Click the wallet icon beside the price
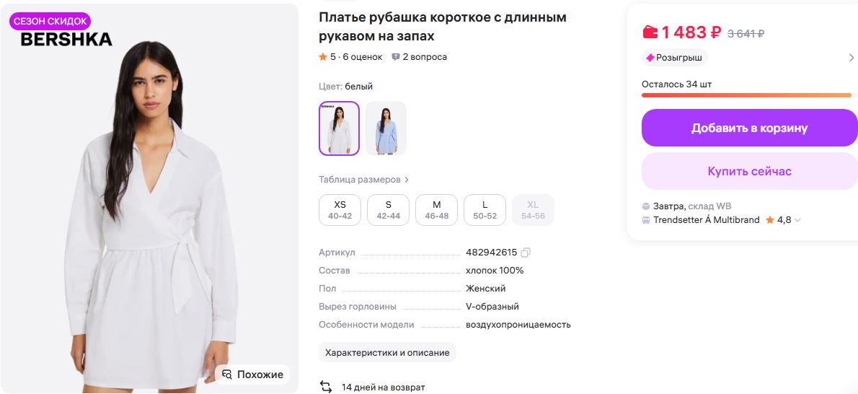This screenshot has height=394, width=858. tap(650, 33)
